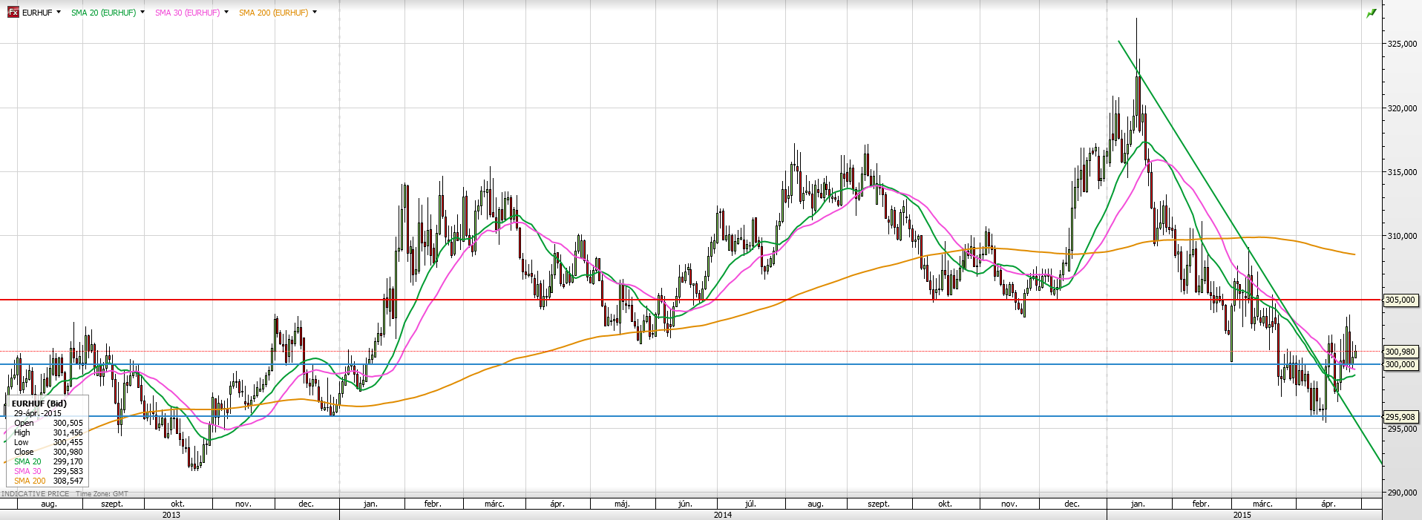Viewport: 1422px width, 520px height.
Task: Click the szept. month label in 2014
Action: [879, 504]
